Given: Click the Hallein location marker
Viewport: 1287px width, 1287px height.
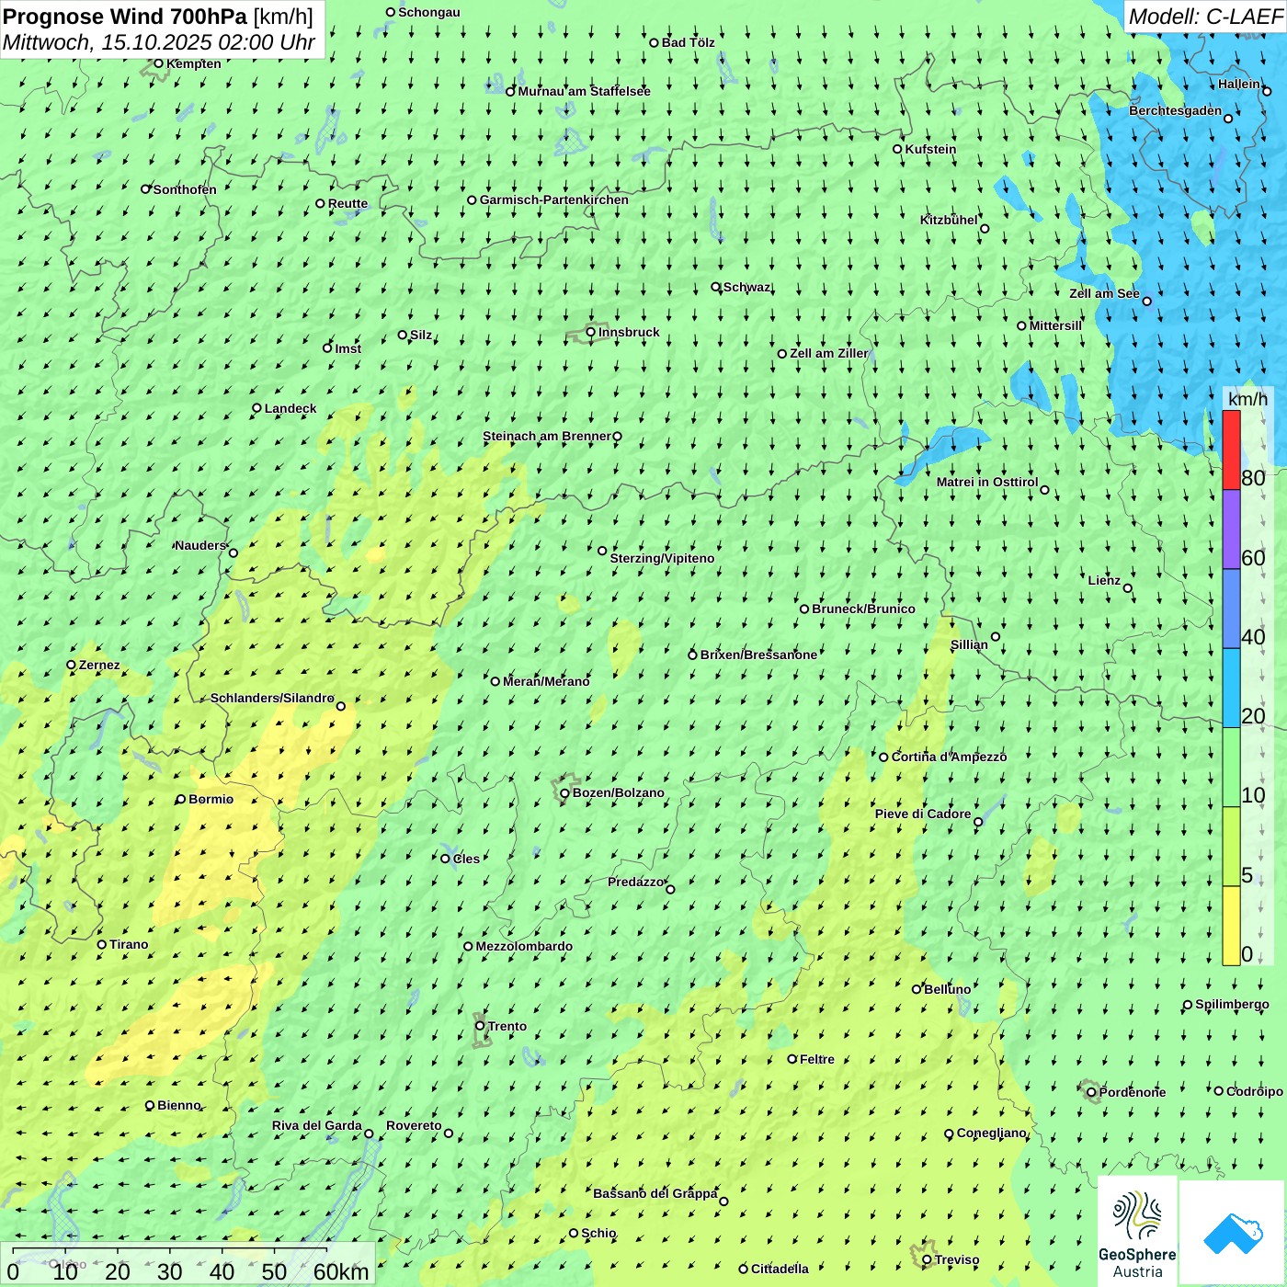Looking at the screenshot, I should [x=1267, y=91].
